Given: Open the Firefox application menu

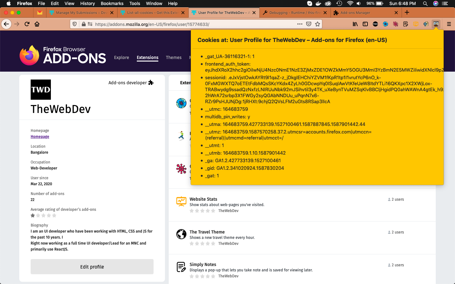Looking at the screenshot, I should tap(25, 3).
